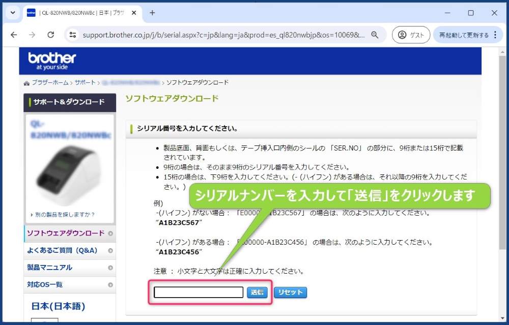The height and width of the screenshot is (325, 509).
Task: Open よくあるご質問 (Q&A) sidebar item
Action: coord(62,250)
